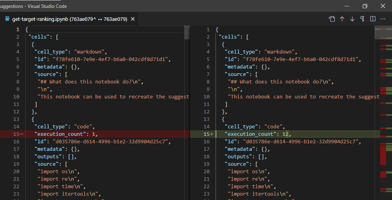Click line 17 "metadata" in right pane
Viewport: 392px width, 200px height.
247,149
